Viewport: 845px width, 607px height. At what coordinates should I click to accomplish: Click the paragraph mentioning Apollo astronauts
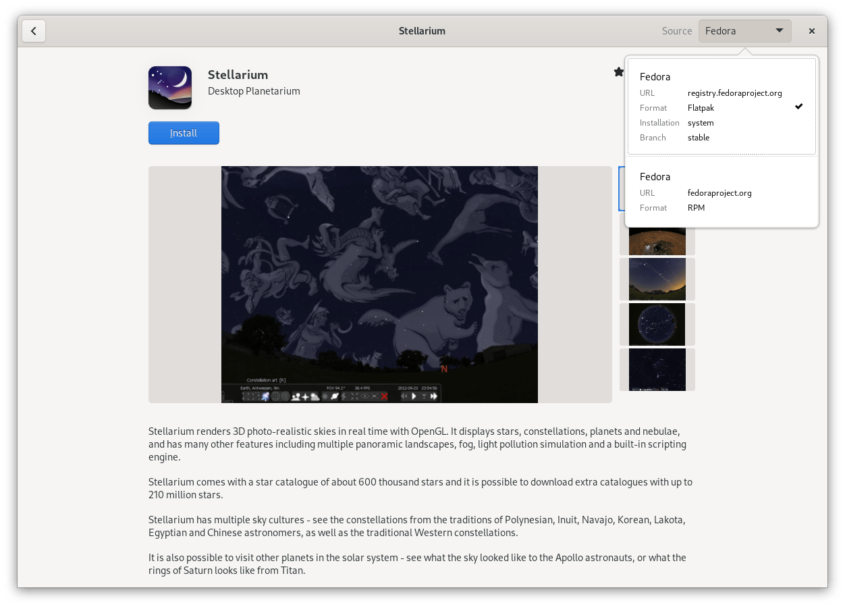(x=417, y=564)
